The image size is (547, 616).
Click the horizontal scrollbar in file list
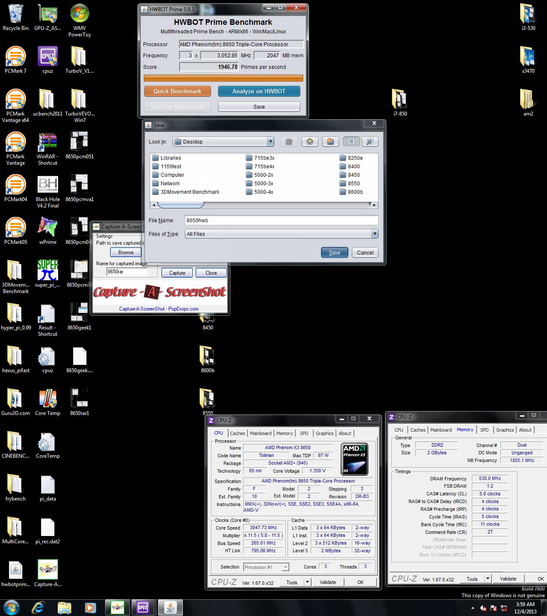[264, 205]
